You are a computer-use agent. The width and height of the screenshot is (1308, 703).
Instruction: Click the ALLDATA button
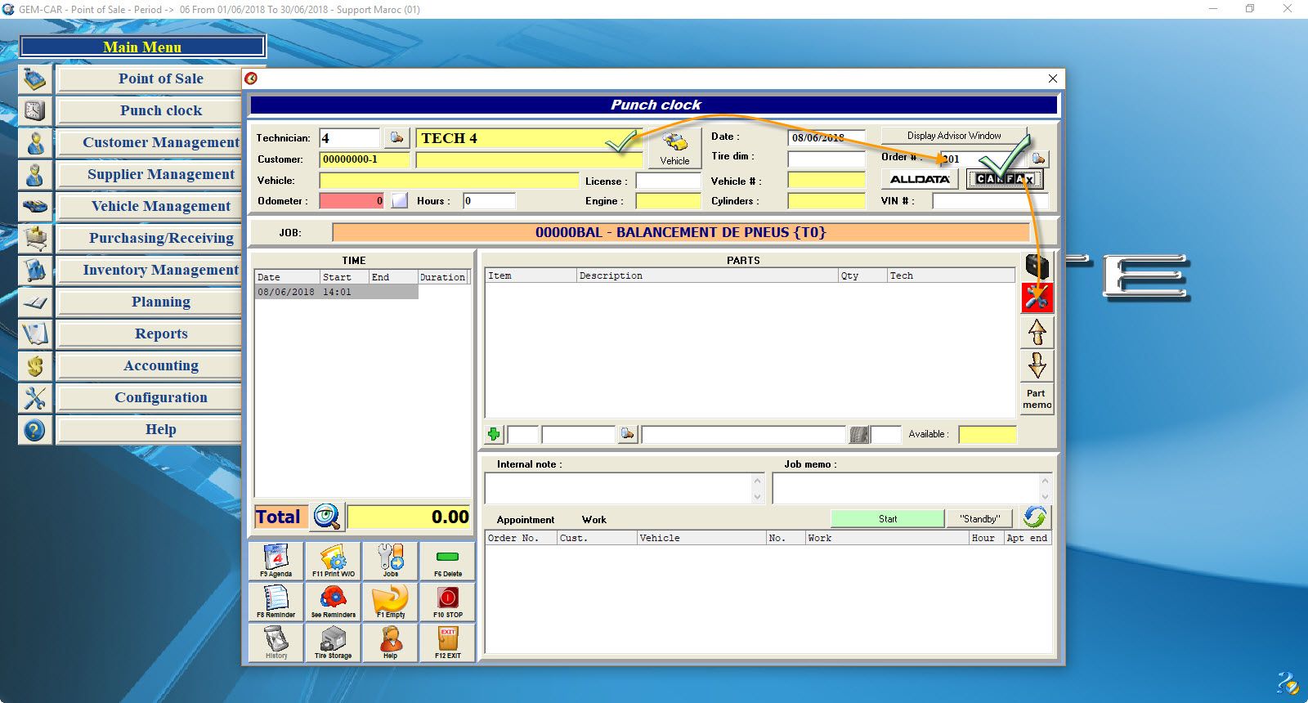(x=920, y=179)
